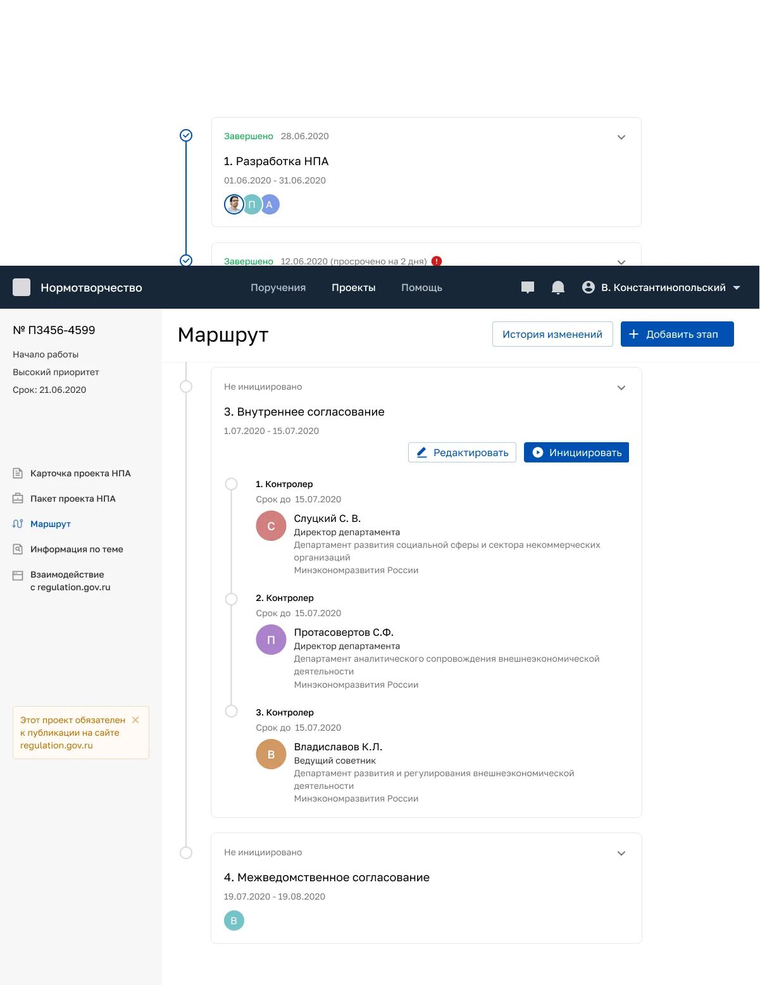This screenshot has width=760, height=985.
Task: Click the user account avatar icon
Action: (x=589, y=287)
